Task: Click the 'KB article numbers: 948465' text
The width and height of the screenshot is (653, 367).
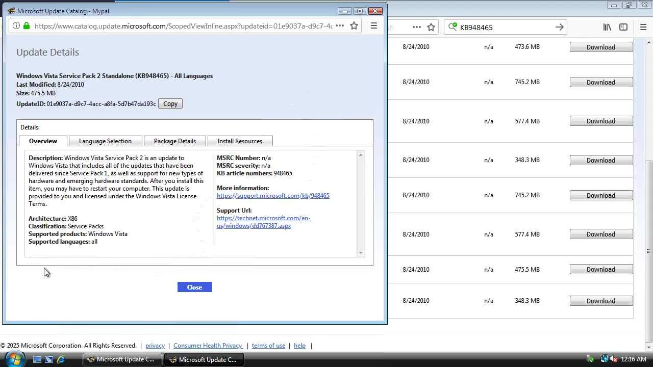Action: (x=255, y=173)
